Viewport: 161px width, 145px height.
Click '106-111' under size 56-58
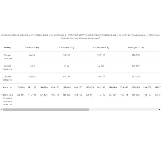click(x=124, y=95)
